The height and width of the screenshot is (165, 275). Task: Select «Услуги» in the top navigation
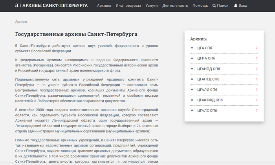(x=151, y=6)
